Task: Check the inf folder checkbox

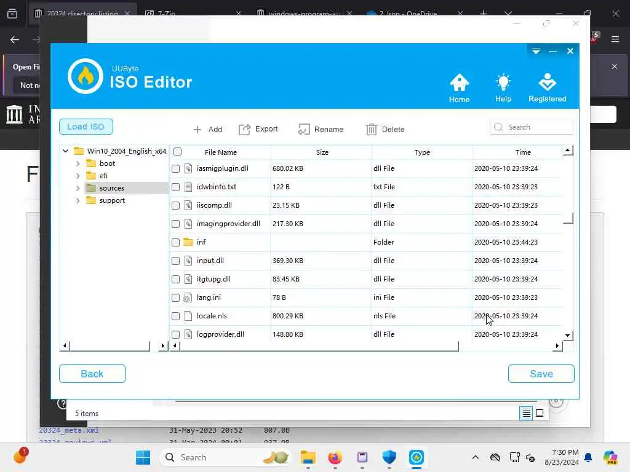Action: (175, 242)
